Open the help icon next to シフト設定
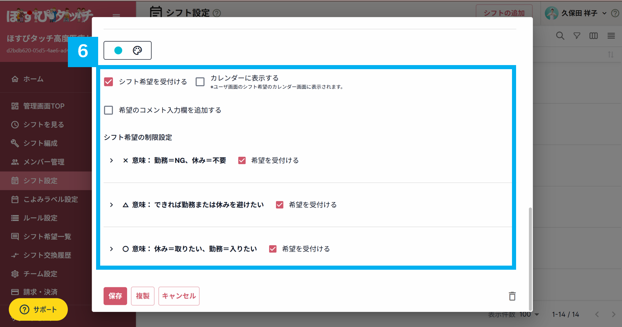The image size is (622, 327). pos(217,13)
